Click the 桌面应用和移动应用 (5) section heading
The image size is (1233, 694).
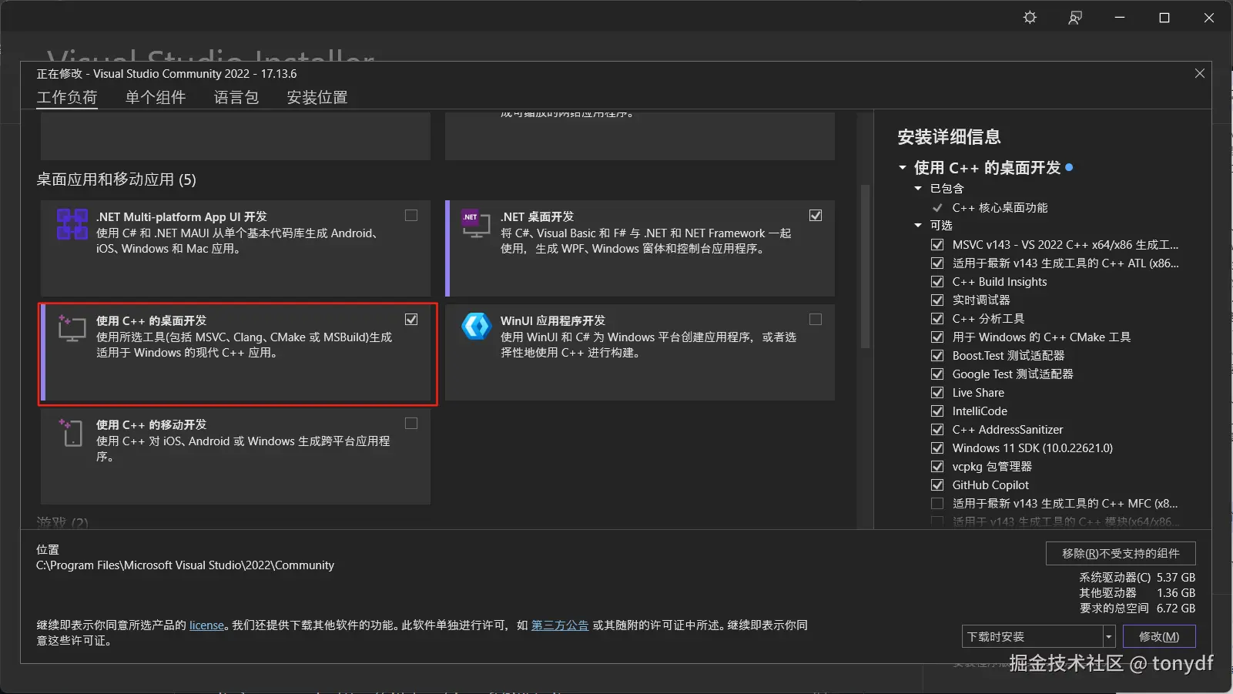(x=116, y=179)
